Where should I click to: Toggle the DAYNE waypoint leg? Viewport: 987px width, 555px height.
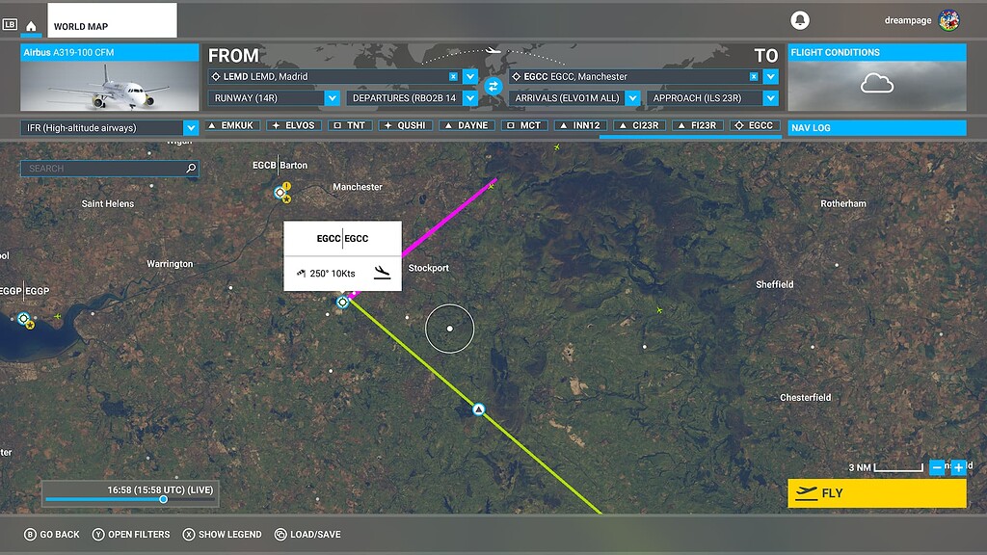pos(466,124)
